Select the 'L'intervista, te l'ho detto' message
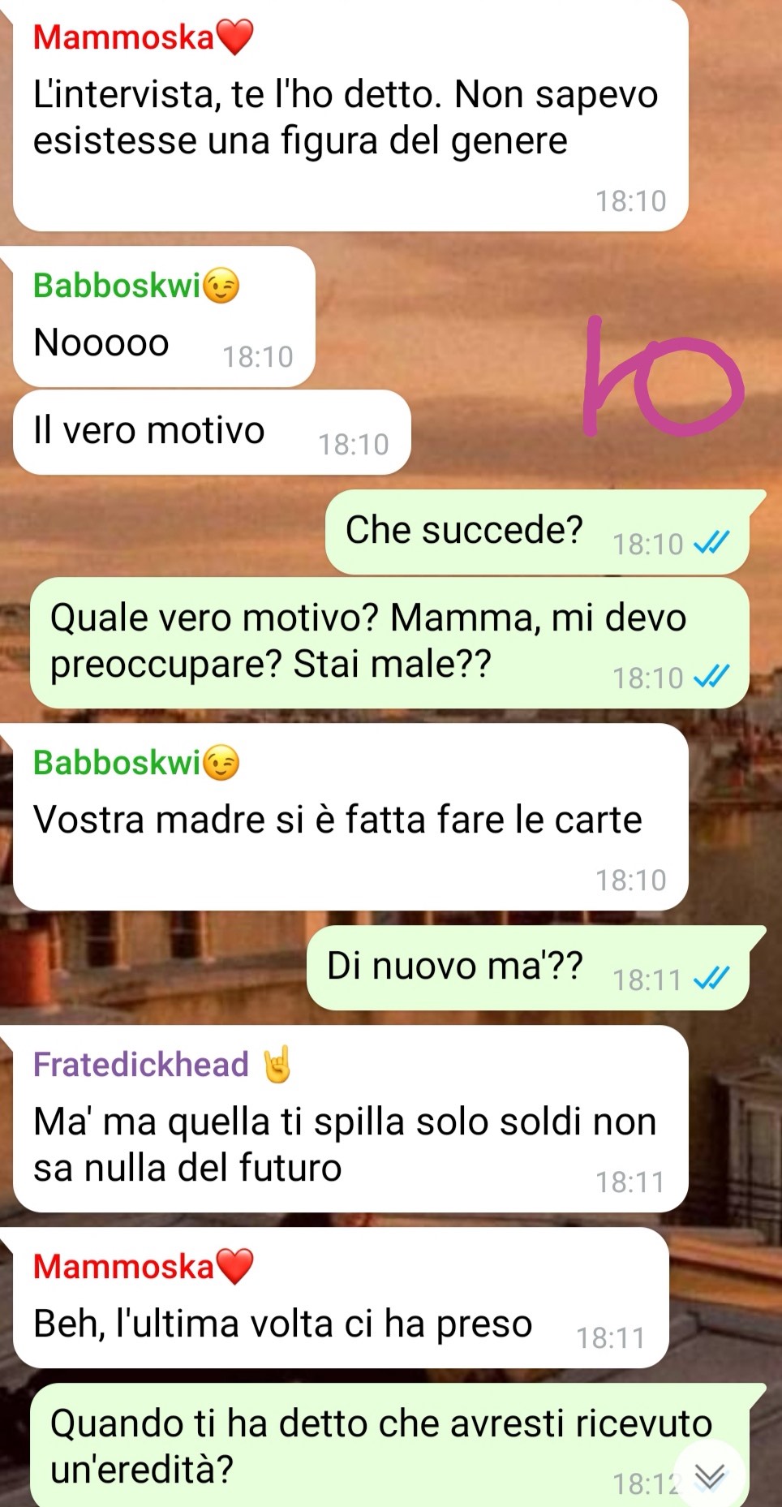Viewport: 782px width, 1507px height. (350, 114)
